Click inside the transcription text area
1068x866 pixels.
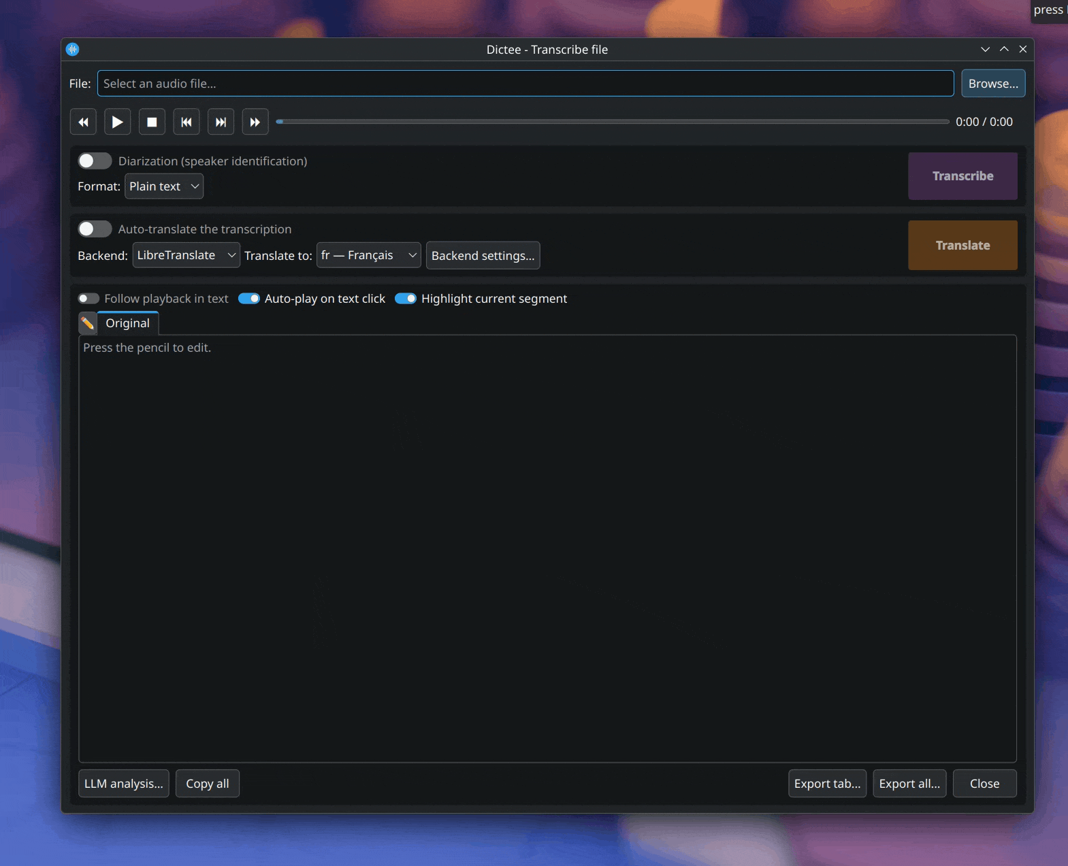tap(548, 548)
